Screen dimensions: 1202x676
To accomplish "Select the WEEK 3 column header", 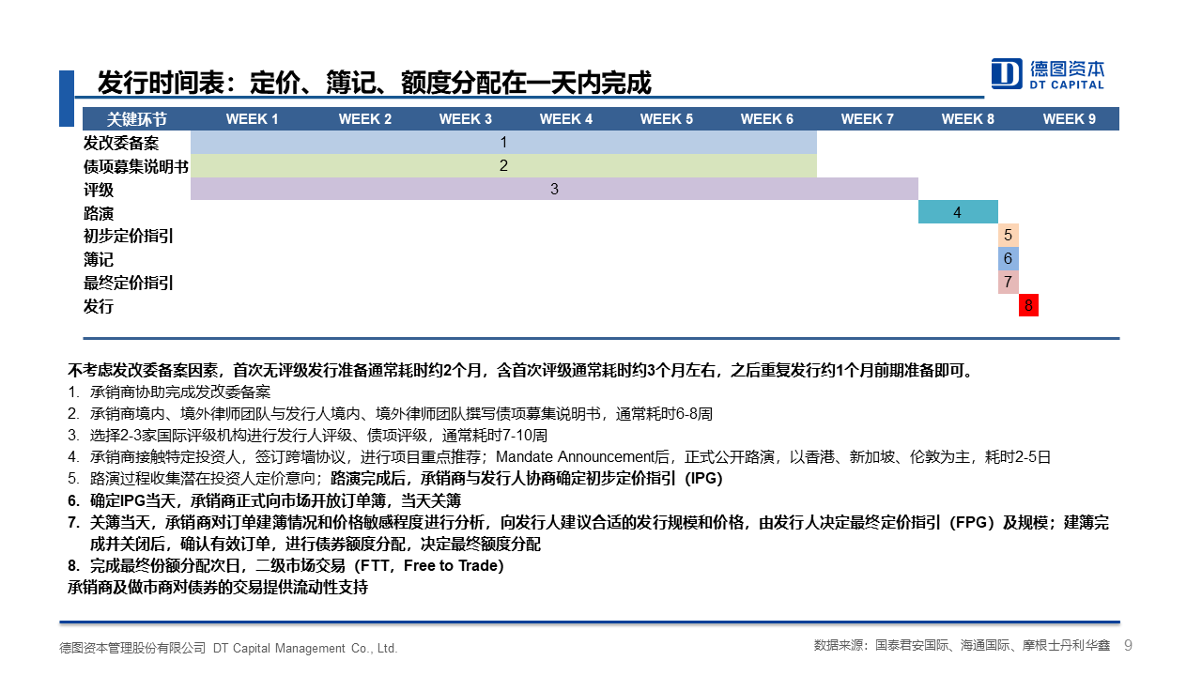I will [x=466, y=119].
